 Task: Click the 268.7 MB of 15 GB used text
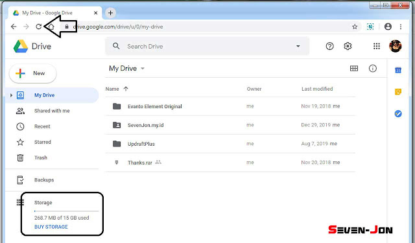pyautogui.click(x=62, y=218)
